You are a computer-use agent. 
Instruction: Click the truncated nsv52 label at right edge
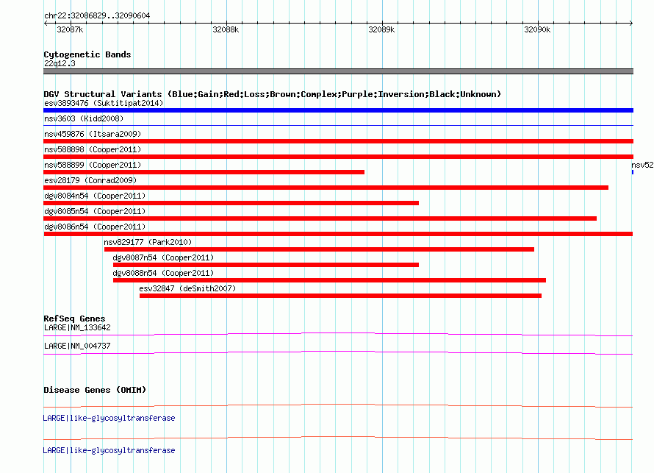click(x=642, y=165)
